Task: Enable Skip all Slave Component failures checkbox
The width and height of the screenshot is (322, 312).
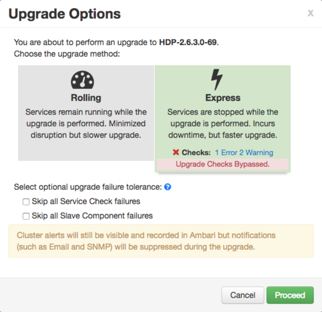Action: [26, 216]
